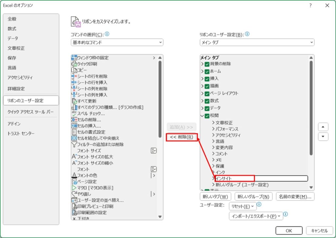
Task: Select the Set Print Area (印刷範囲の設定) icon
Action: 74,212
